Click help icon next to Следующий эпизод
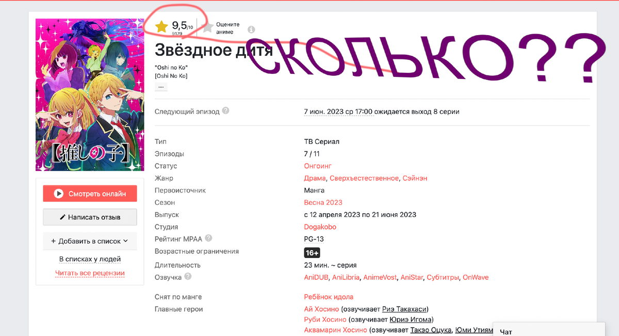 [226, 111]
